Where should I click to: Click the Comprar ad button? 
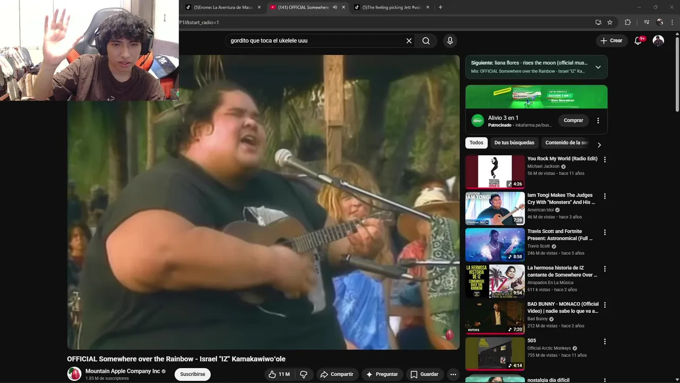573,121
